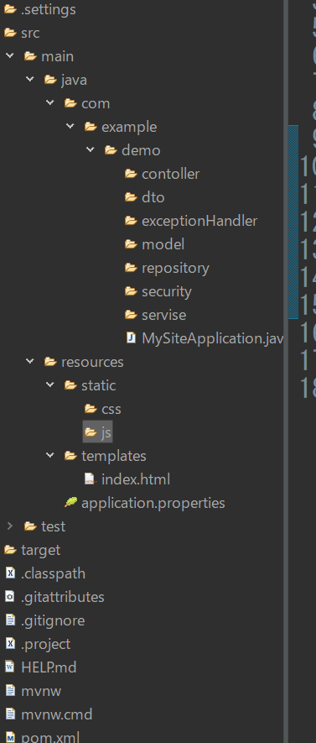Viewport: 316px width, 743px height.
Task: Collapse the demo folder
Action: pos(91,149)
